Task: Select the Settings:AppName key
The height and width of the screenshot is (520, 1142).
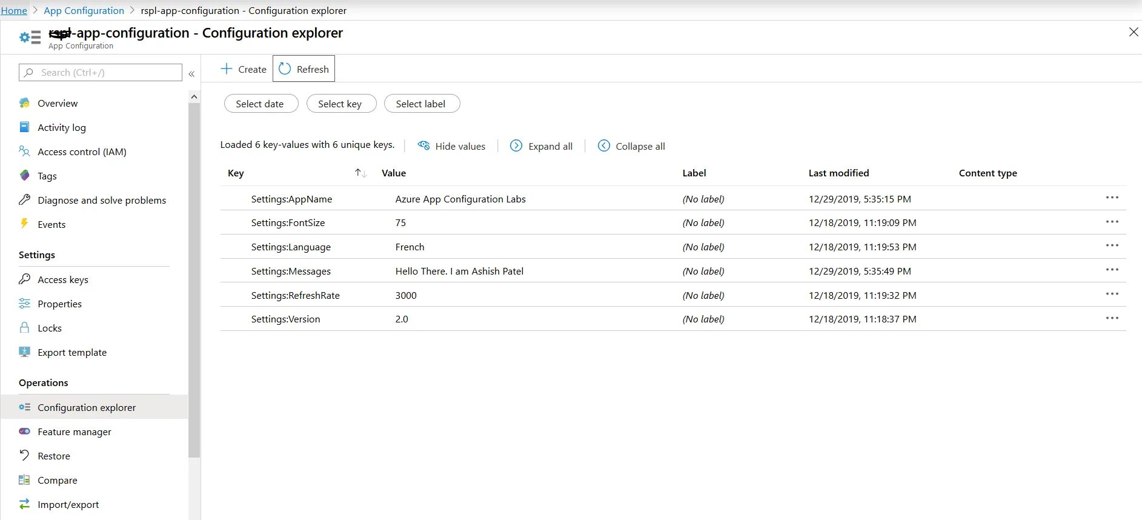Action: coord(291,199)
